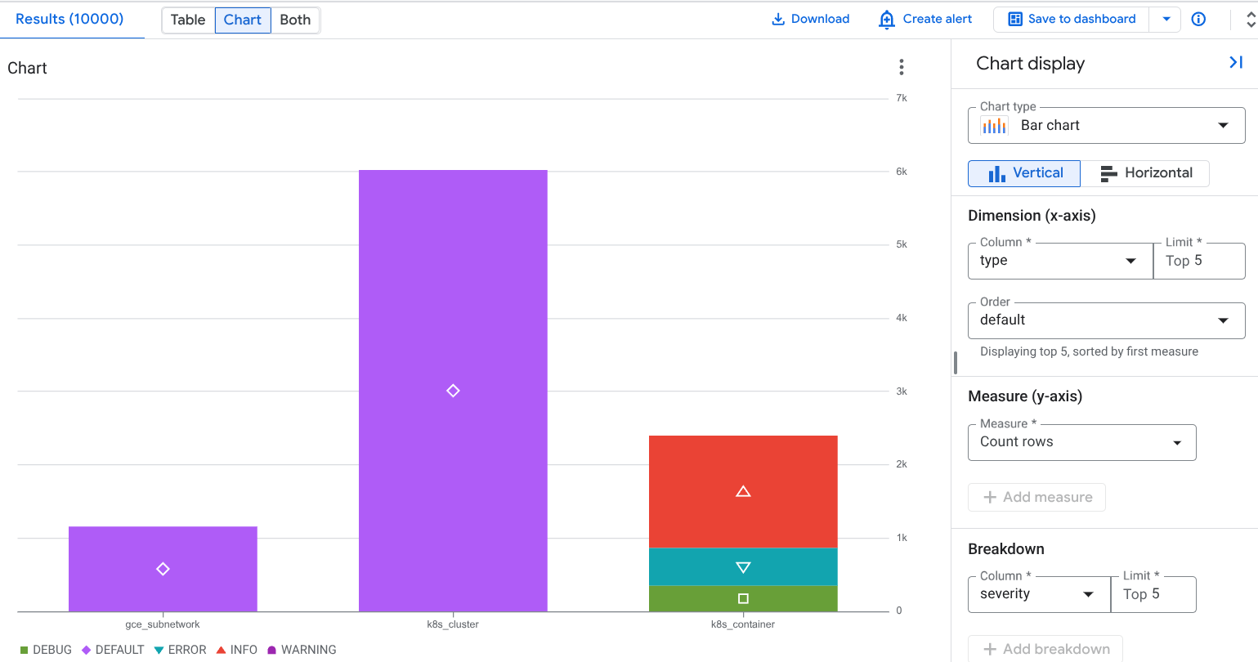This screenshot has height=662, width=1258.
Task: Click Save to dashboard button
Action: (x=1072, y=19)
